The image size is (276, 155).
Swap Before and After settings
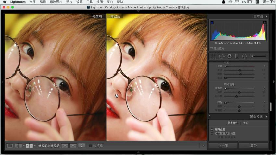(x=82, y=146)
